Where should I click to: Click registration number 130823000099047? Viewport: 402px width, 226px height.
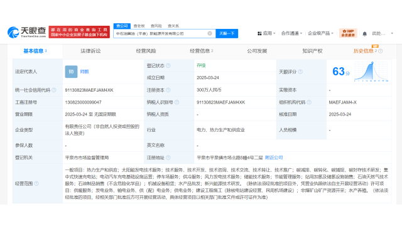83,102
